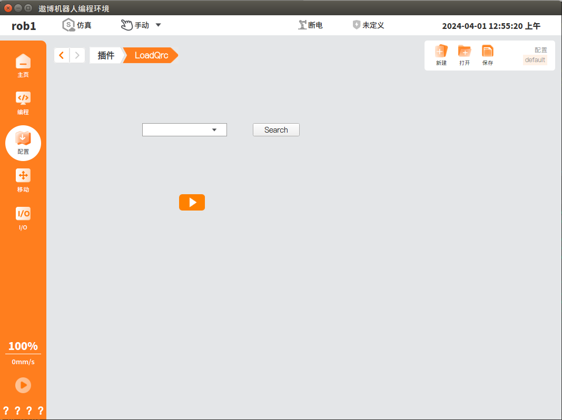Click the default configuration label
Image resolution: width=562 pixels, height=420 pixels.
(535, 60)
